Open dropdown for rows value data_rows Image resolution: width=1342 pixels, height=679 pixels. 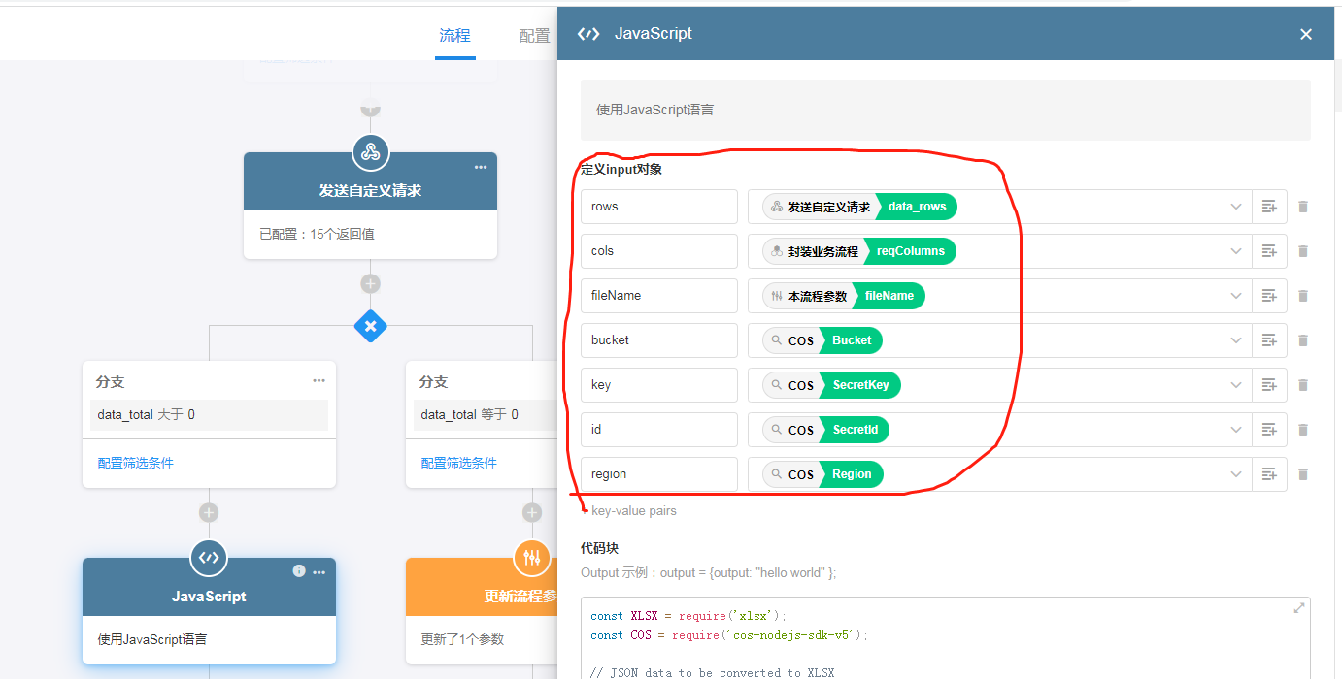tap(1236, 207)
